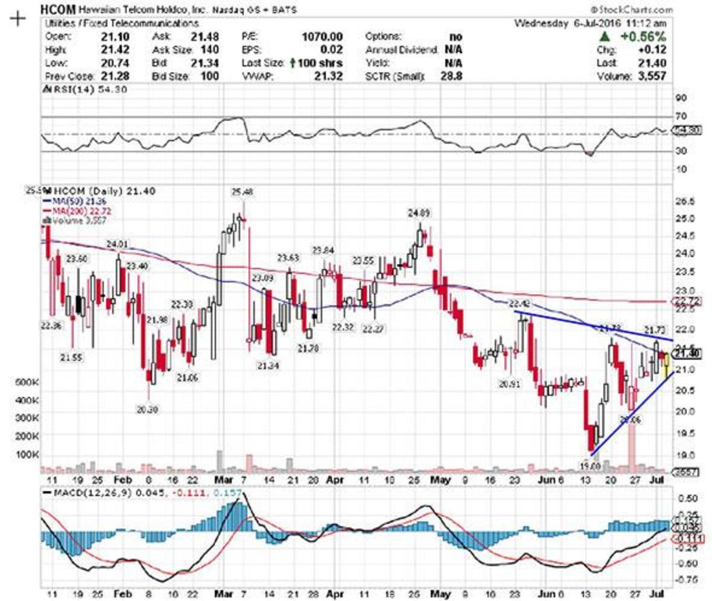Click the crosshair plus icon above the chart
Screen dimensions: 712x601
point(18,17)
